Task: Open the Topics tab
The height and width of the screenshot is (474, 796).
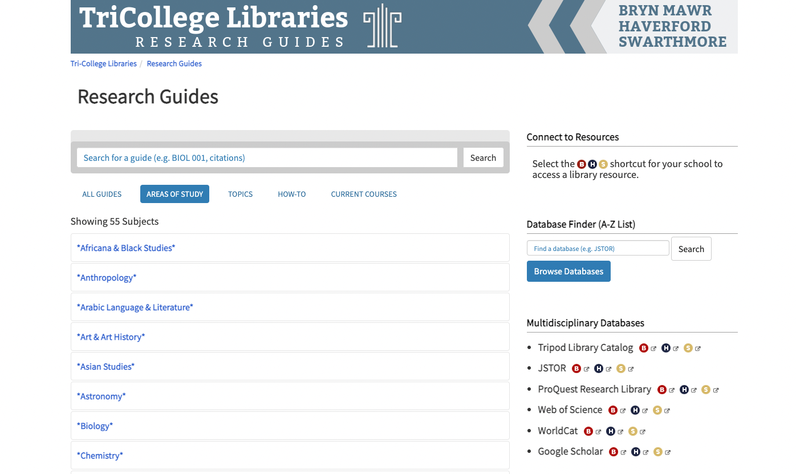Action: click(x=241, y=194)
